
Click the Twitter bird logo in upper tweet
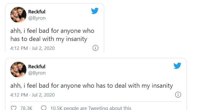(95, 11)
